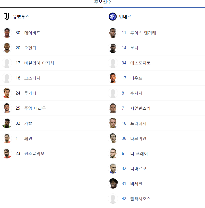Viewport: 205px width, 208px height.
Task: Select 오펜다 player avatar
Action: coord(7,48)
